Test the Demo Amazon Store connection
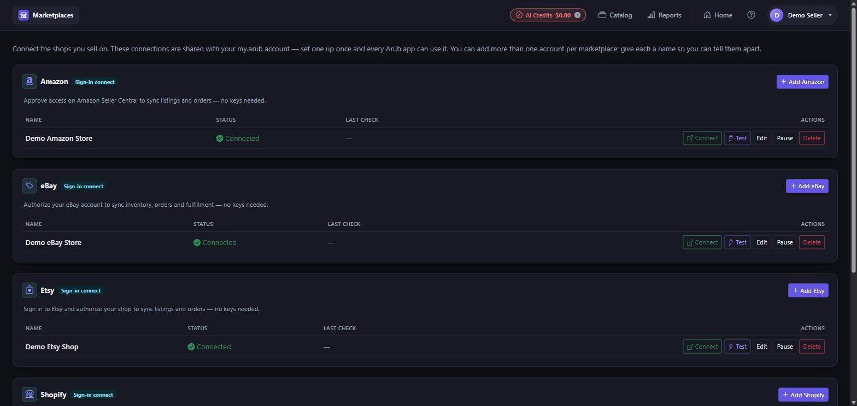This screenshot has width=857, height=406. click(737, 138)
